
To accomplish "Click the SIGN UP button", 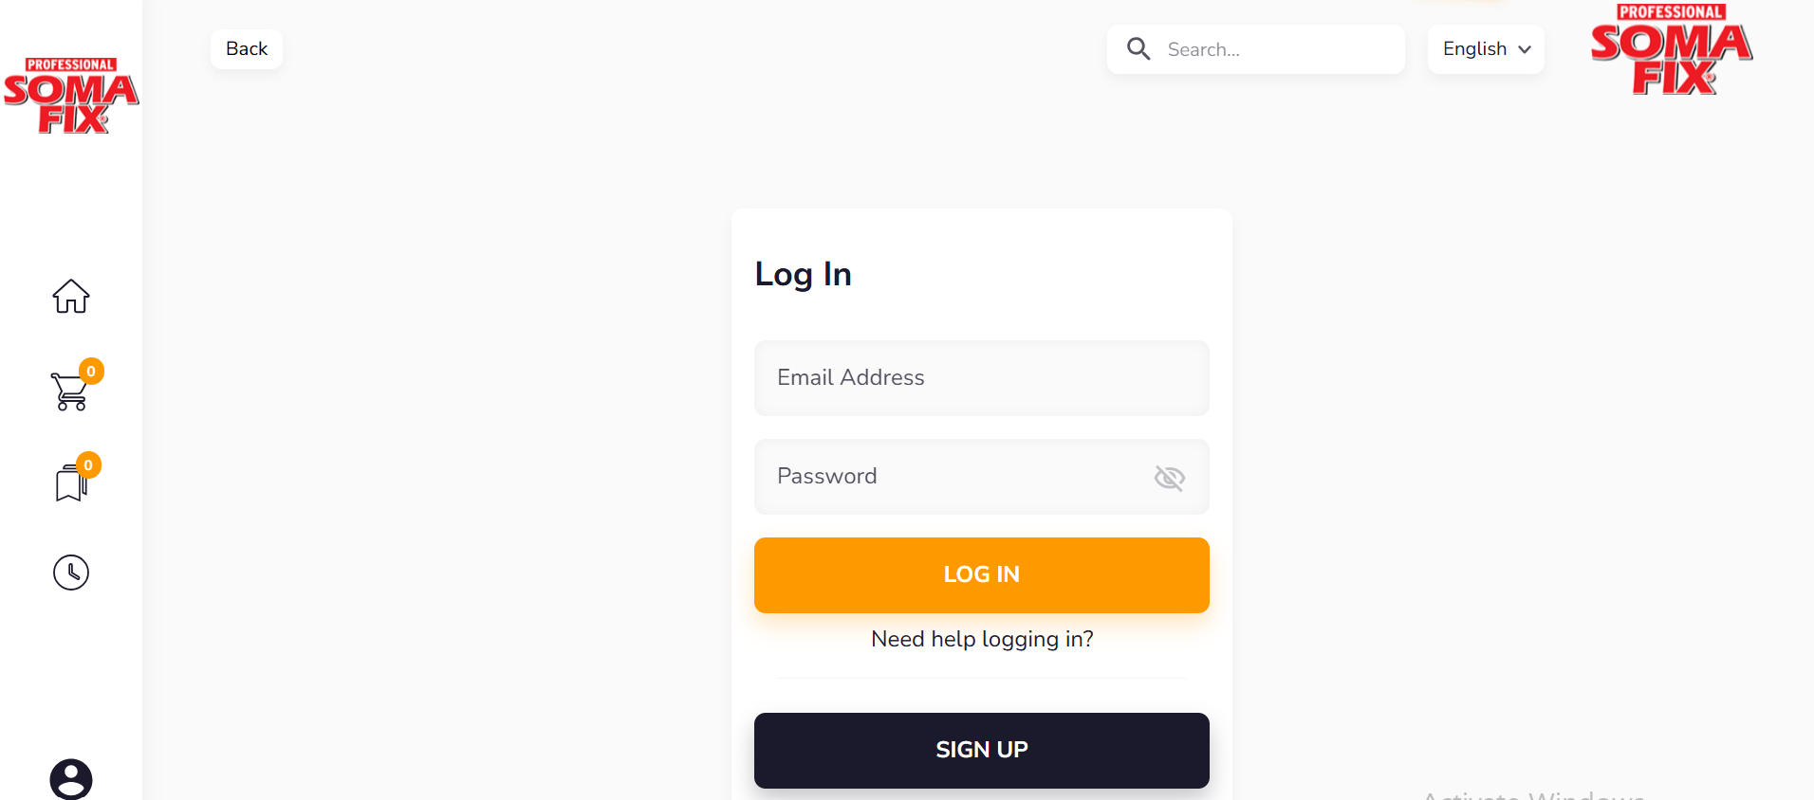I will (981, 750).
